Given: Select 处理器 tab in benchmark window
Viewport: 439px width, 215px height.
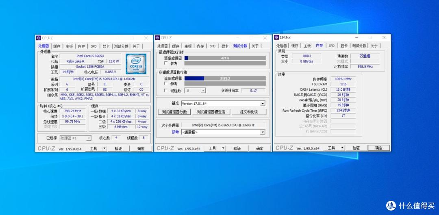Looking at the screenshot, I should [x=162, y=46].
